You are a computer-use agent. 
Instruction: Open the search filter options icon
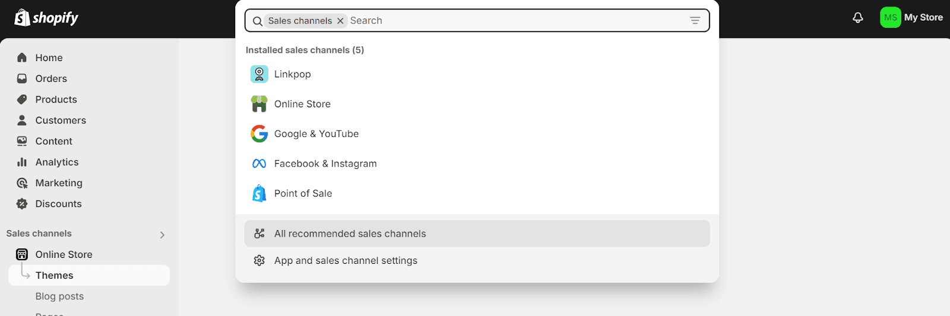click(695, 21)
